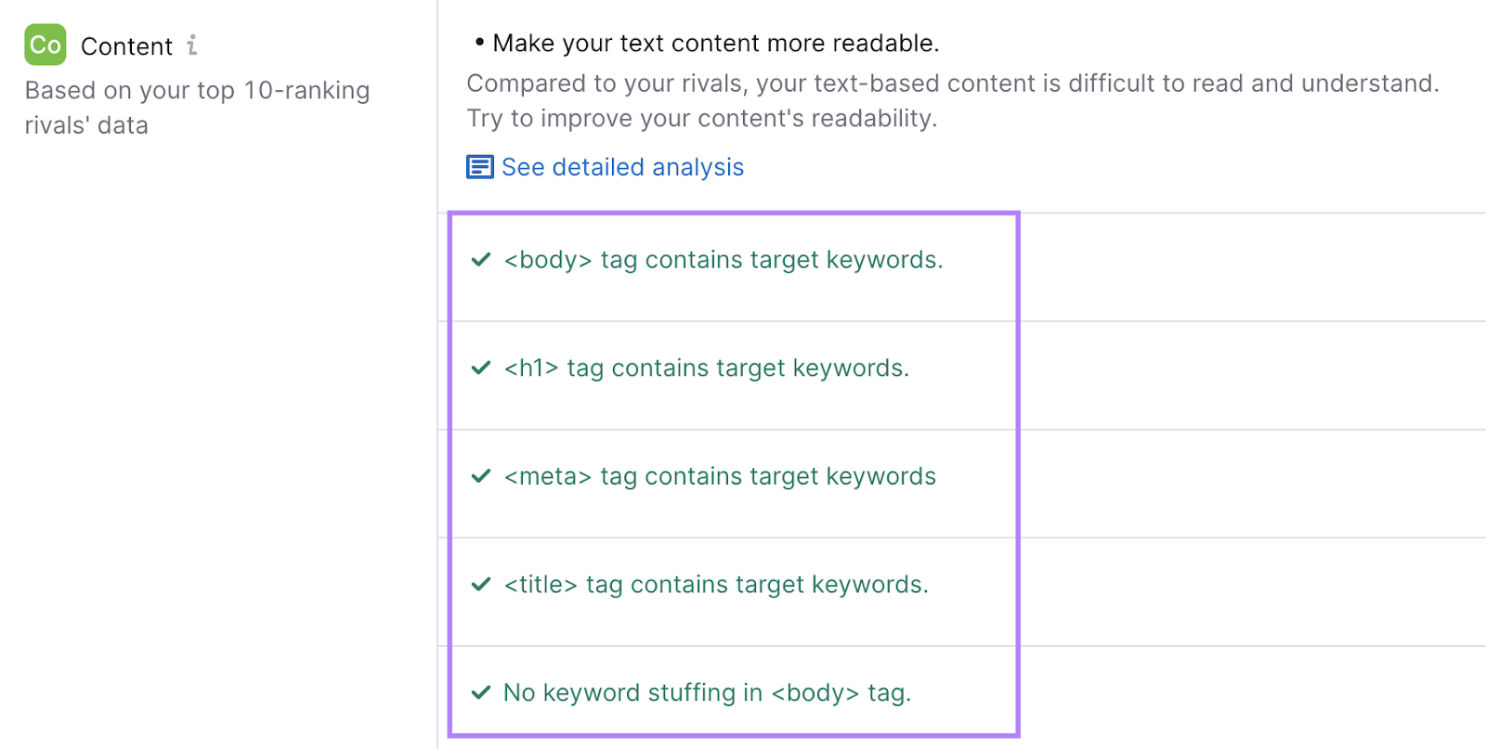Click the purple highlighted checklist border

coord(734,213)
